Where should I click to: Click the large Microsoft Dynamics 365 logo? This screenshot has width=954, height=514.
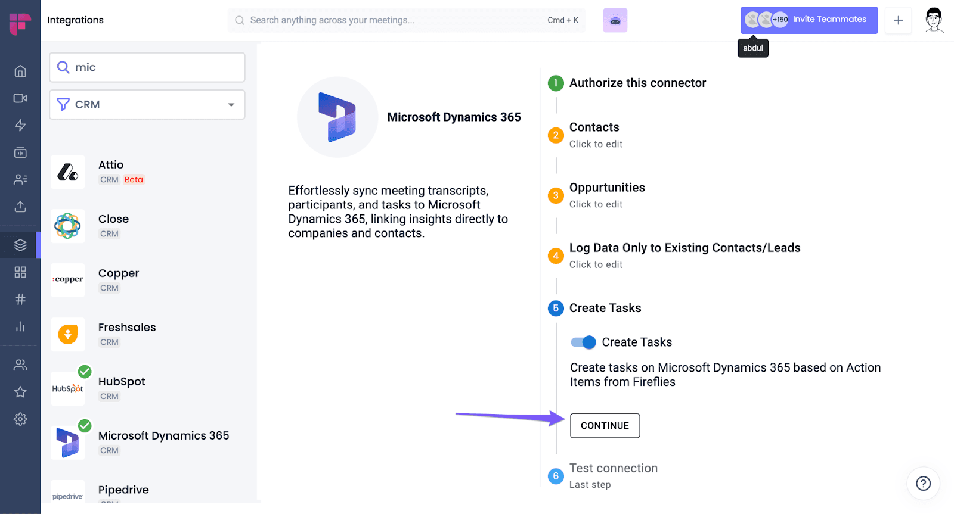(x=337, y=117)
